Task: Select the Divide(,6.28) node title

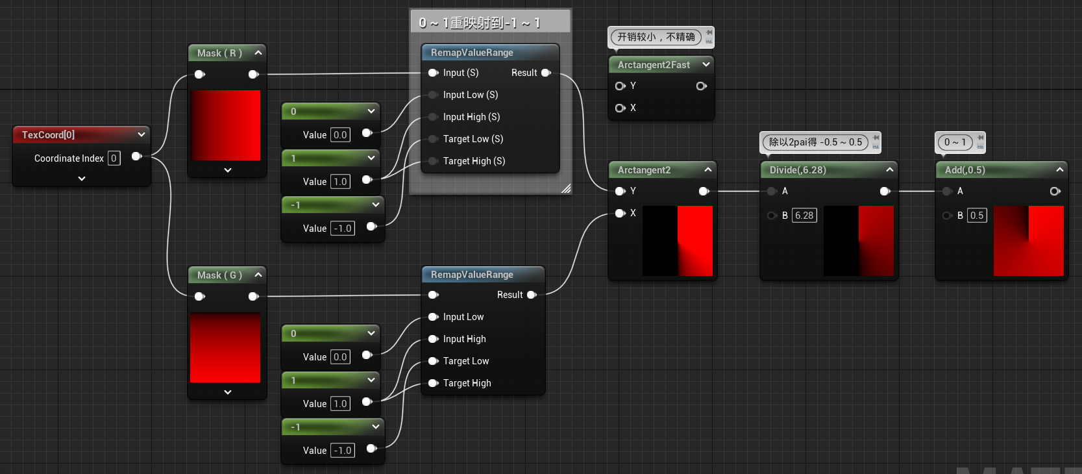Action: (x=798, y=170)
